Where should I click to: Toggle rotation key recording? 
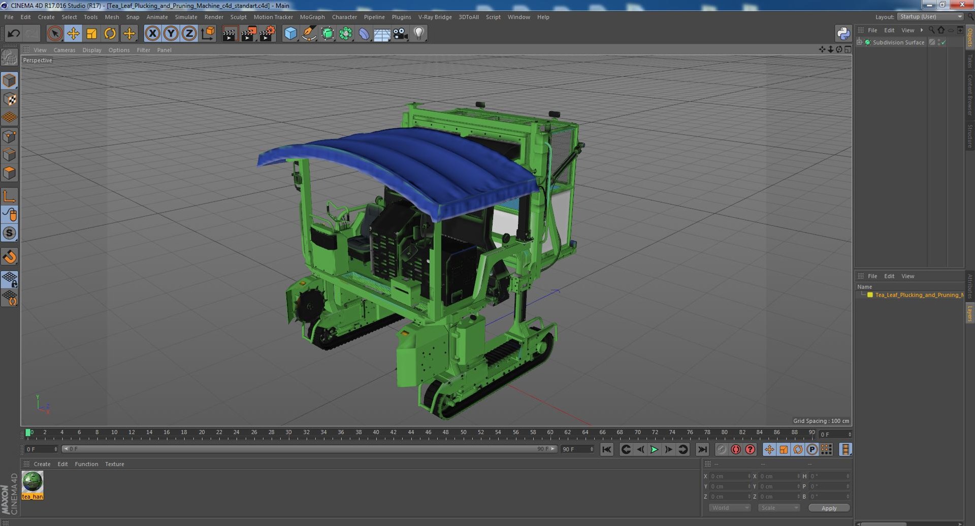click(x=798, y=449)
